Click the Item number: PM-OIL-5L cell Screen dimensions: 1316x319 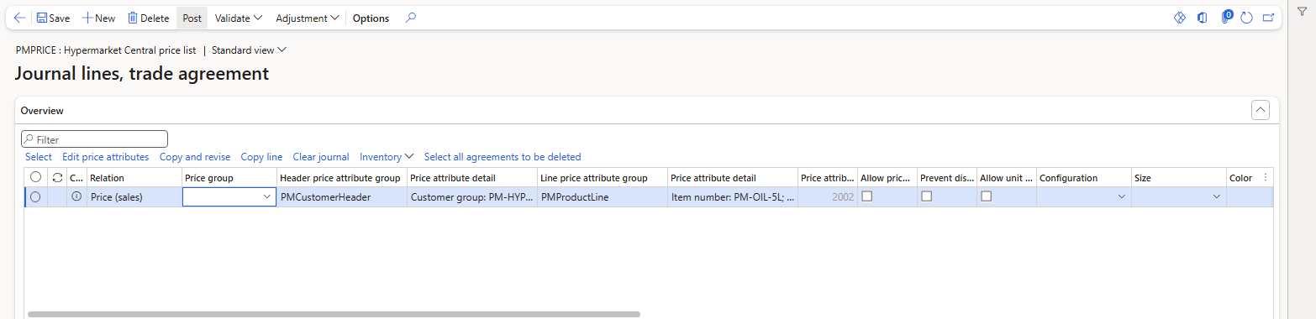(x=733, y=196)
